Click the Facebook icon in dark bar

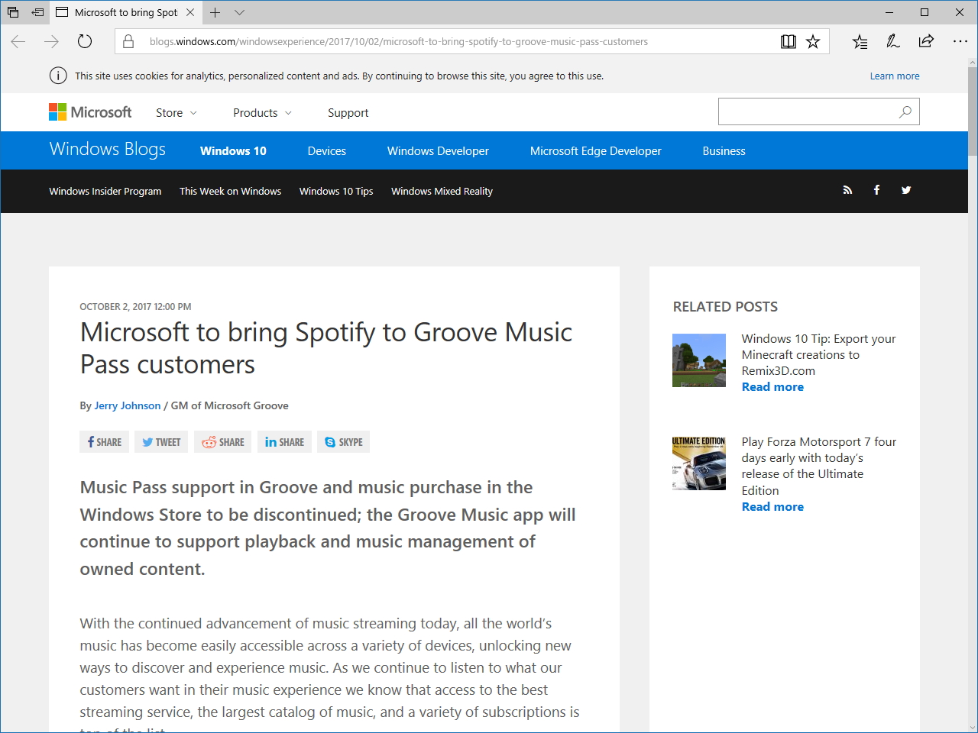[x=876, y=190]
